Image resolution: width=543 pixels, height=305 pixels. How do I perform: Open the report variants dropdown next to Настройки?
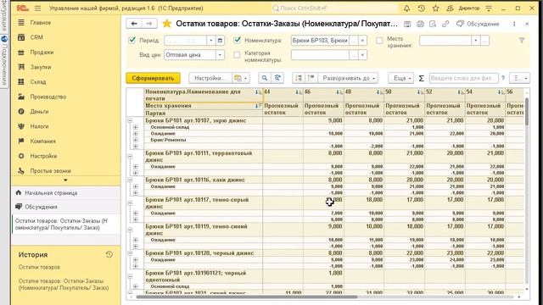[241, 78]
